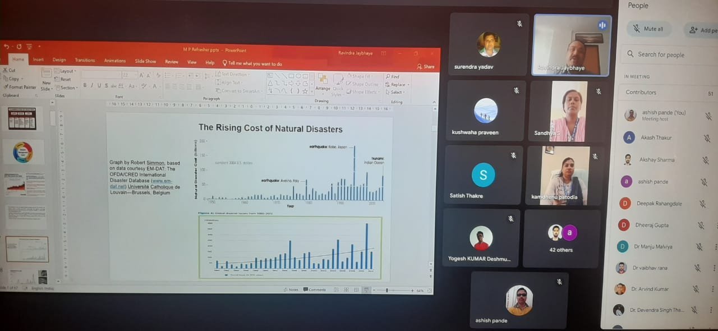Type in the Search for people field
Viewport: 718px width, 331px height.
coord(668,55)
